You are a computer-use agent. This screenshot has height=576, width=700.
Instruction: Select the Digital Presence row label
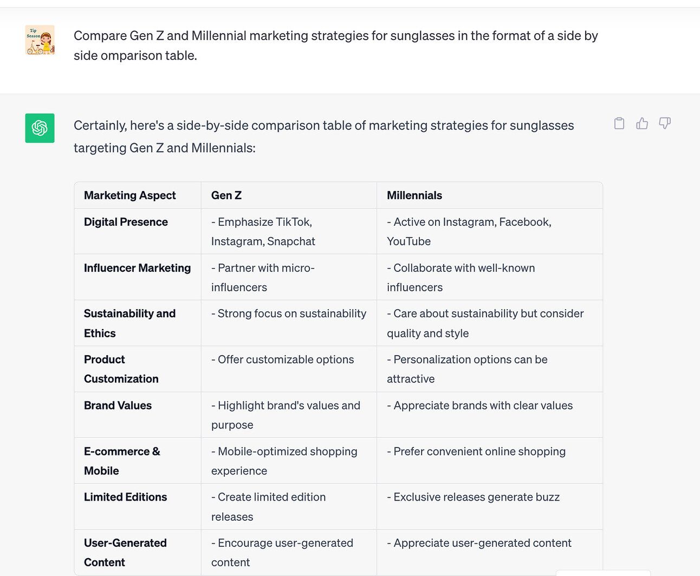coord(126,222)
